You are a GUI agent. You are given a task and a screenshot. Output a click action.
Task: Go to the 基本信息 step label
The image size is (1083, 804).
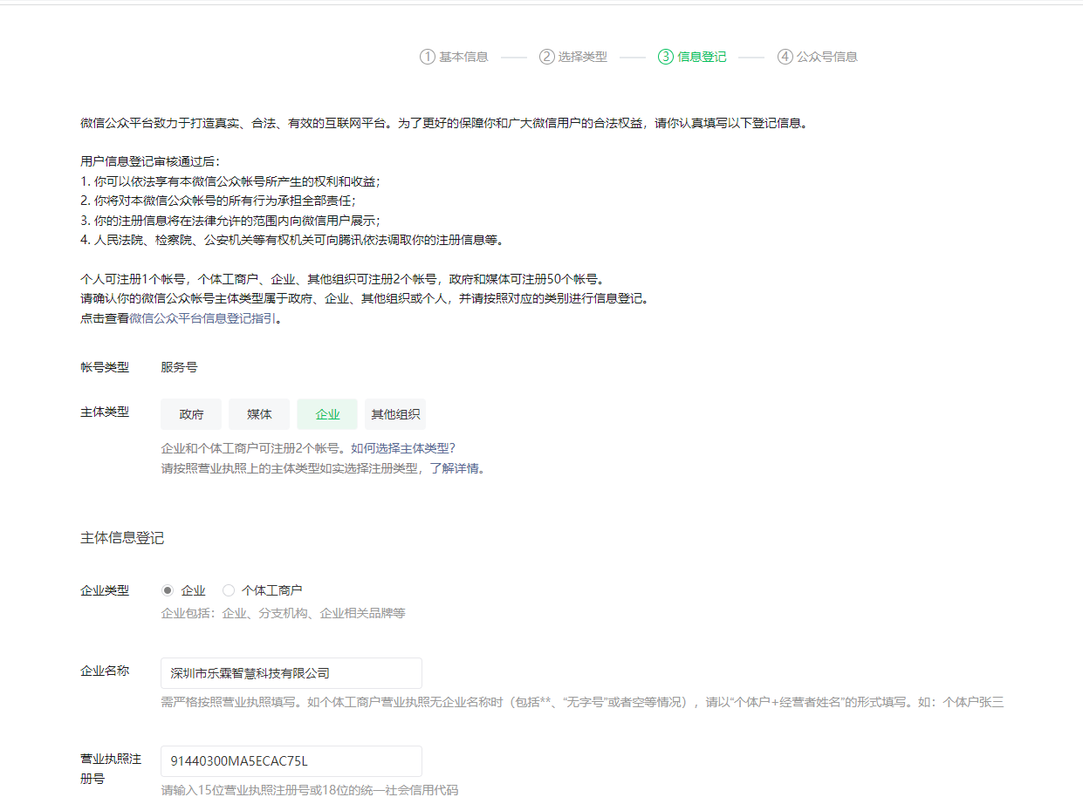coord(463,57)
